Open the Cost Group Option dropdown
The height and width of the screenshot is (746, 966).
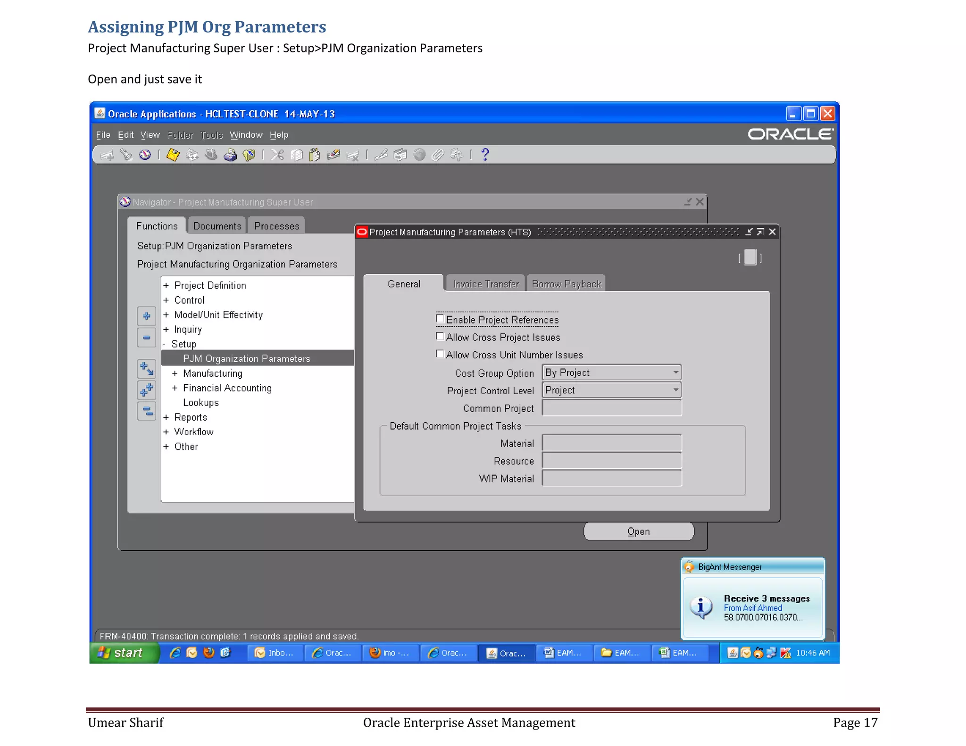[675, 373]
